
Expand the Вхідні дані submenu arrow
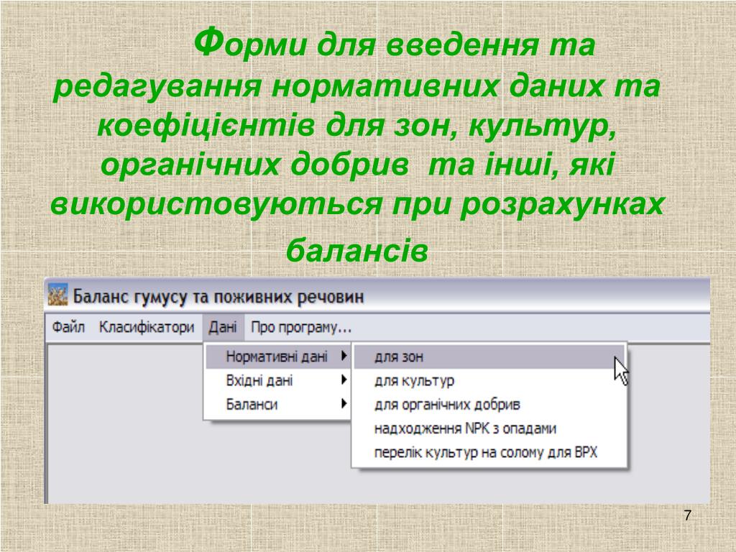[x=344, y=379]
